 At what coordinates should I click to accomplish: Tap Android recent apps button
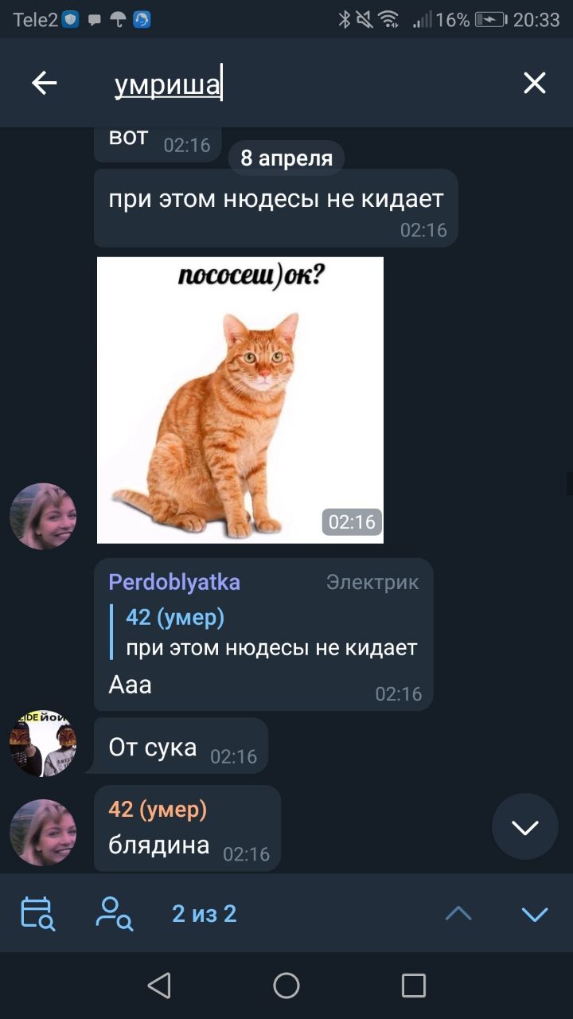click(x=414, y=986)
